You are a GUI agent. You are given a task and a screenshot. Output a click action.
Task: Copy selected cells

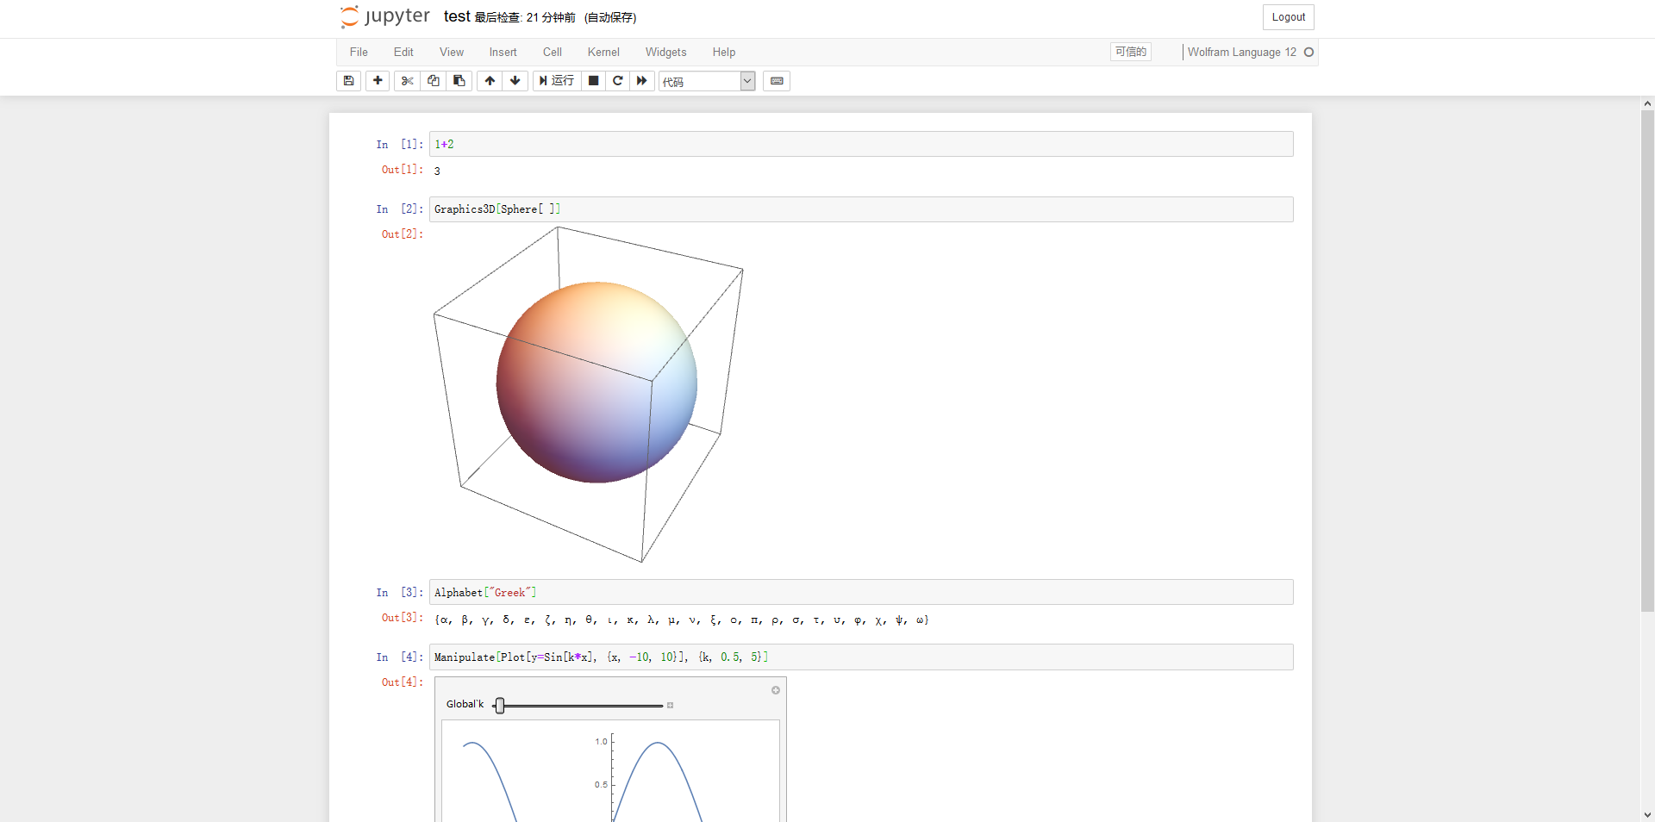point(433,81)
